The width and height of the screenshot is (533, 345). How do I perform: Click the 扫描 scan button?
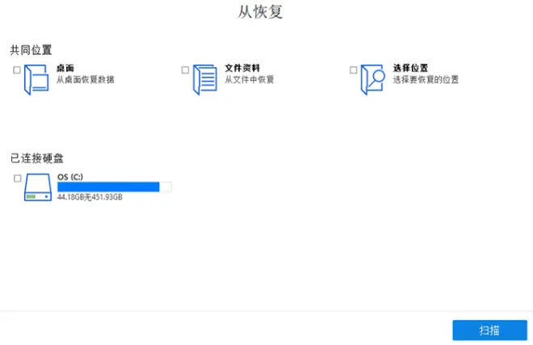click(489, 330)
